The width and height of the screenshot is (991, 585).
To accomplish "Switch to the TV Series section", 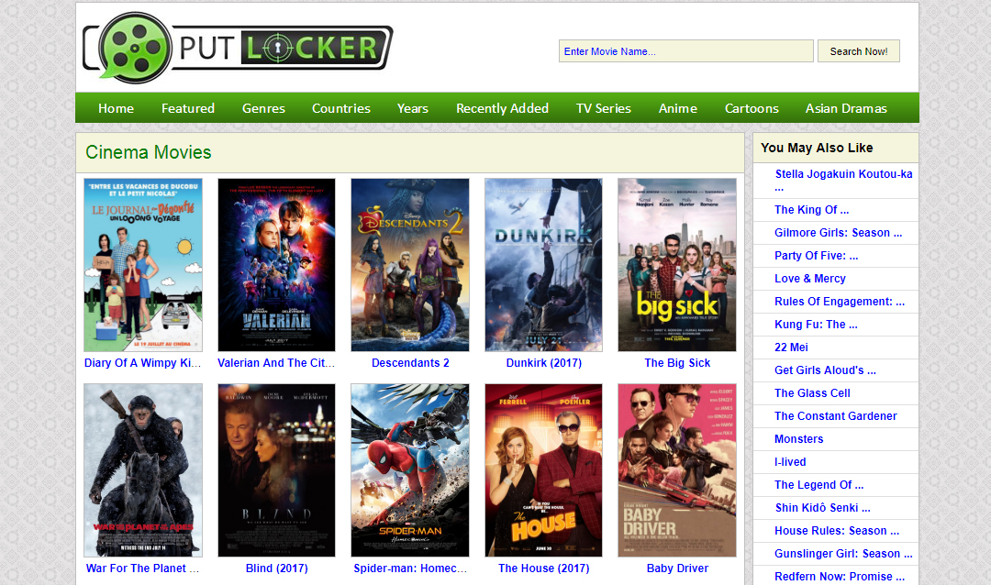I will pyautogui.click(x=603, y=107).
